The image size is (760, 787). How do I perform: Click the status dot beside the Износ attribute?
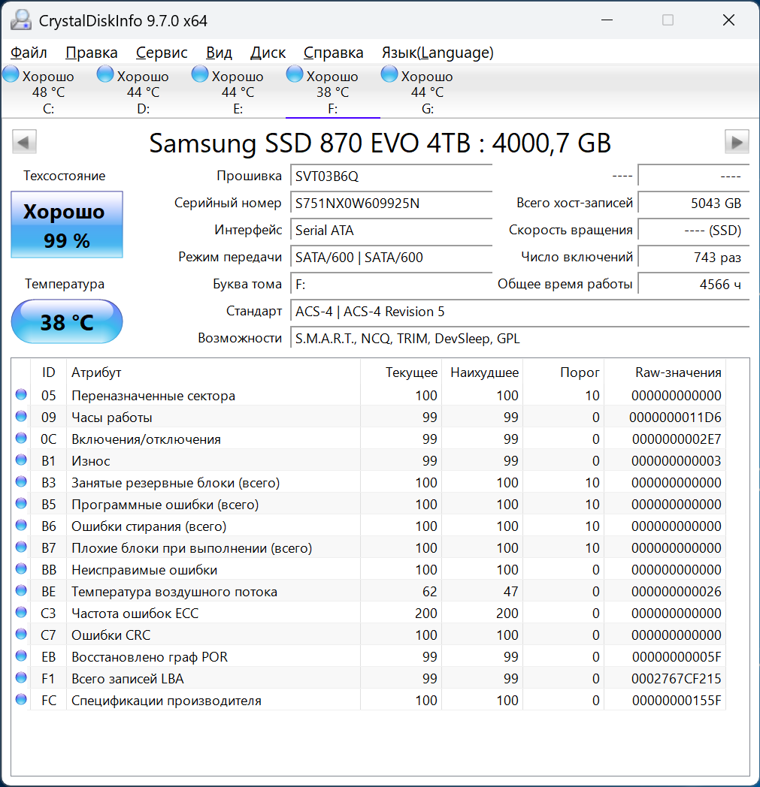(x=20, y=461)
